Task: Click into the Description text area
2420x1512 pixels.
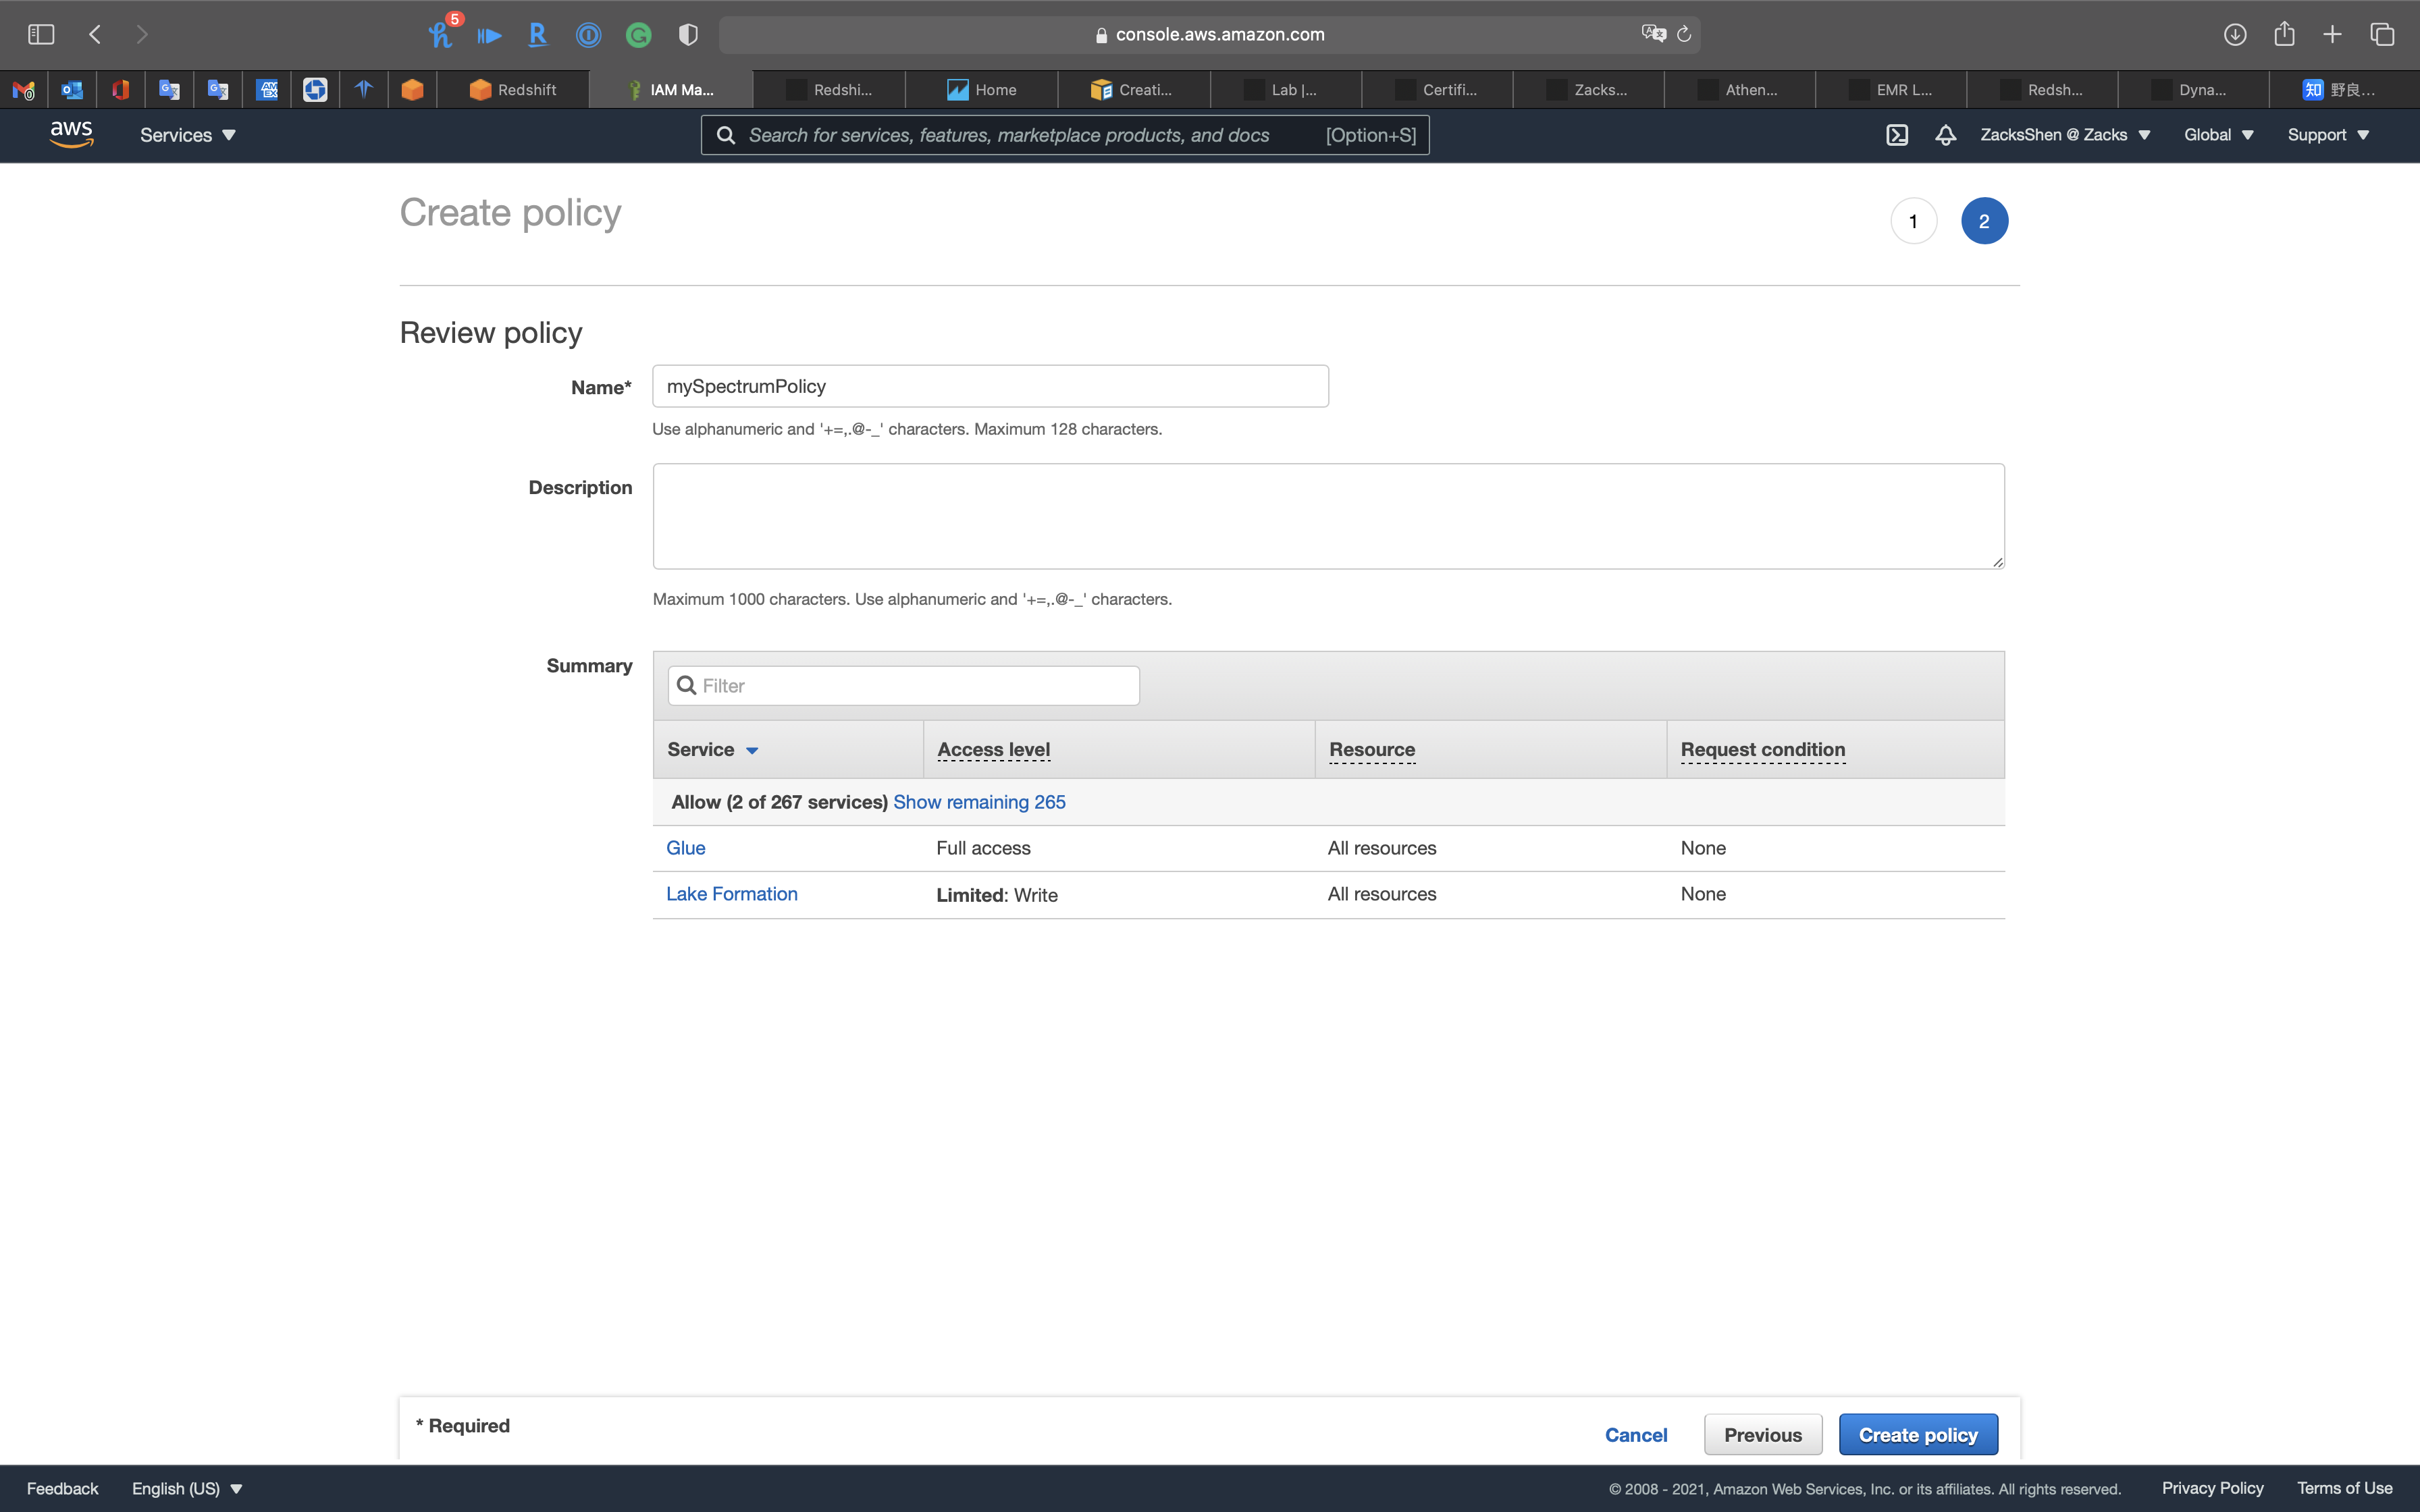Action: (x=1328, y=516)
